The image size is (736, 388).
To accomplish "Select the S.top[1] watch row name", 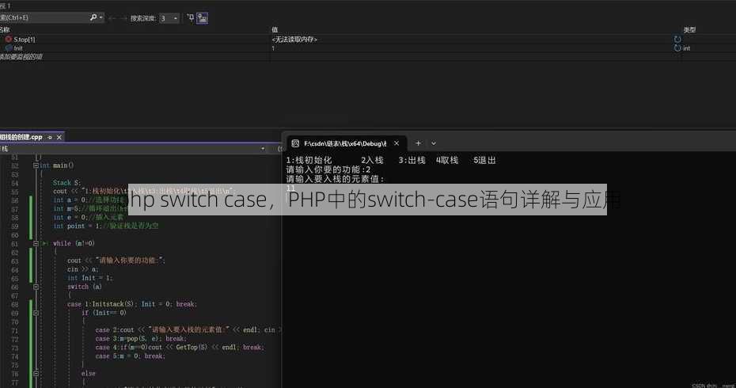I will point(25,40).
